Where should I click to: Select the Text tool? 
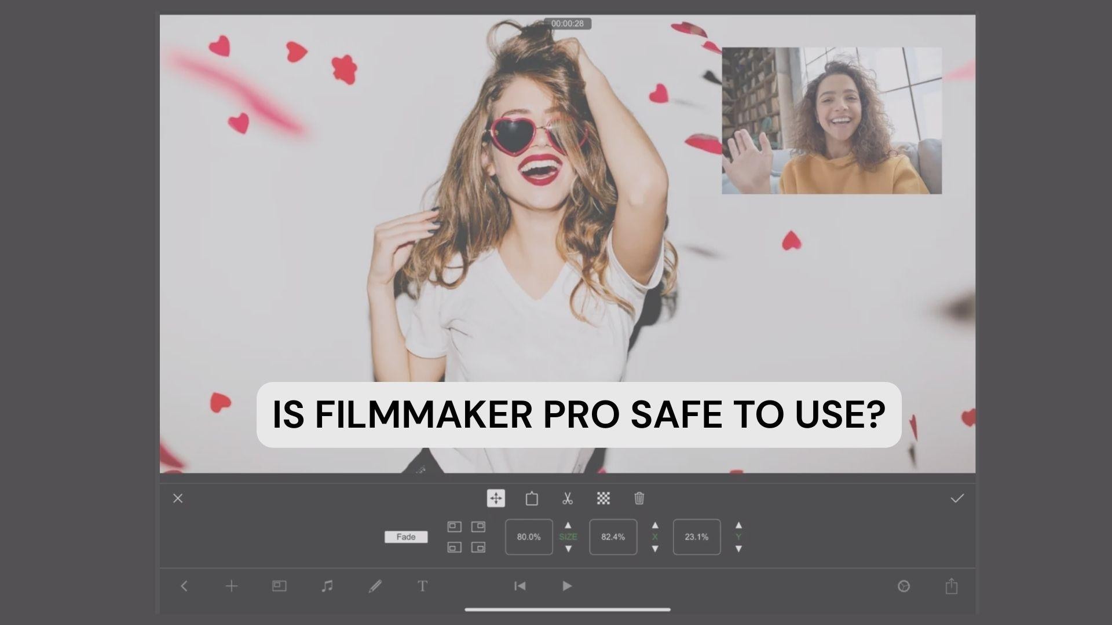point(423,586)
